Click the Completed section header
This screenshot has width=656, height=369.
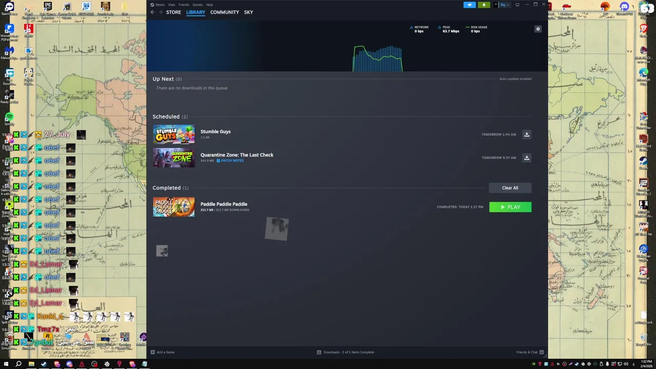[170, 188]
